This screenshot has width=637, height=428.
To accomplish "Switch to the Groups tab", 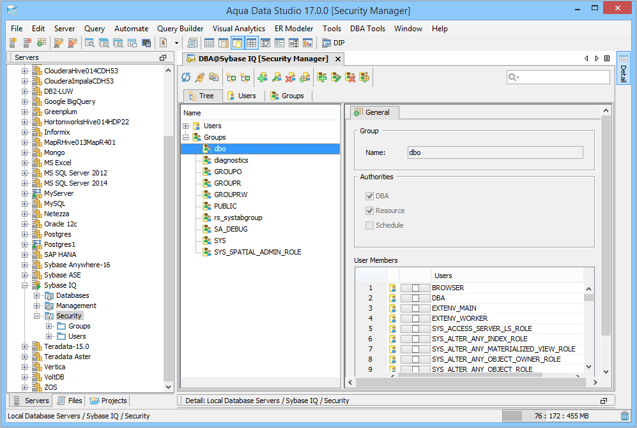I will pyautogui.click(x=287, y=96).
